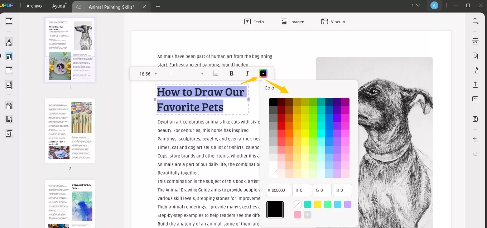Pick the light blue preset swatch

click(x=338, y=204)
